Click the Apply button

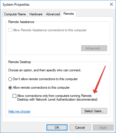(103, 128)
